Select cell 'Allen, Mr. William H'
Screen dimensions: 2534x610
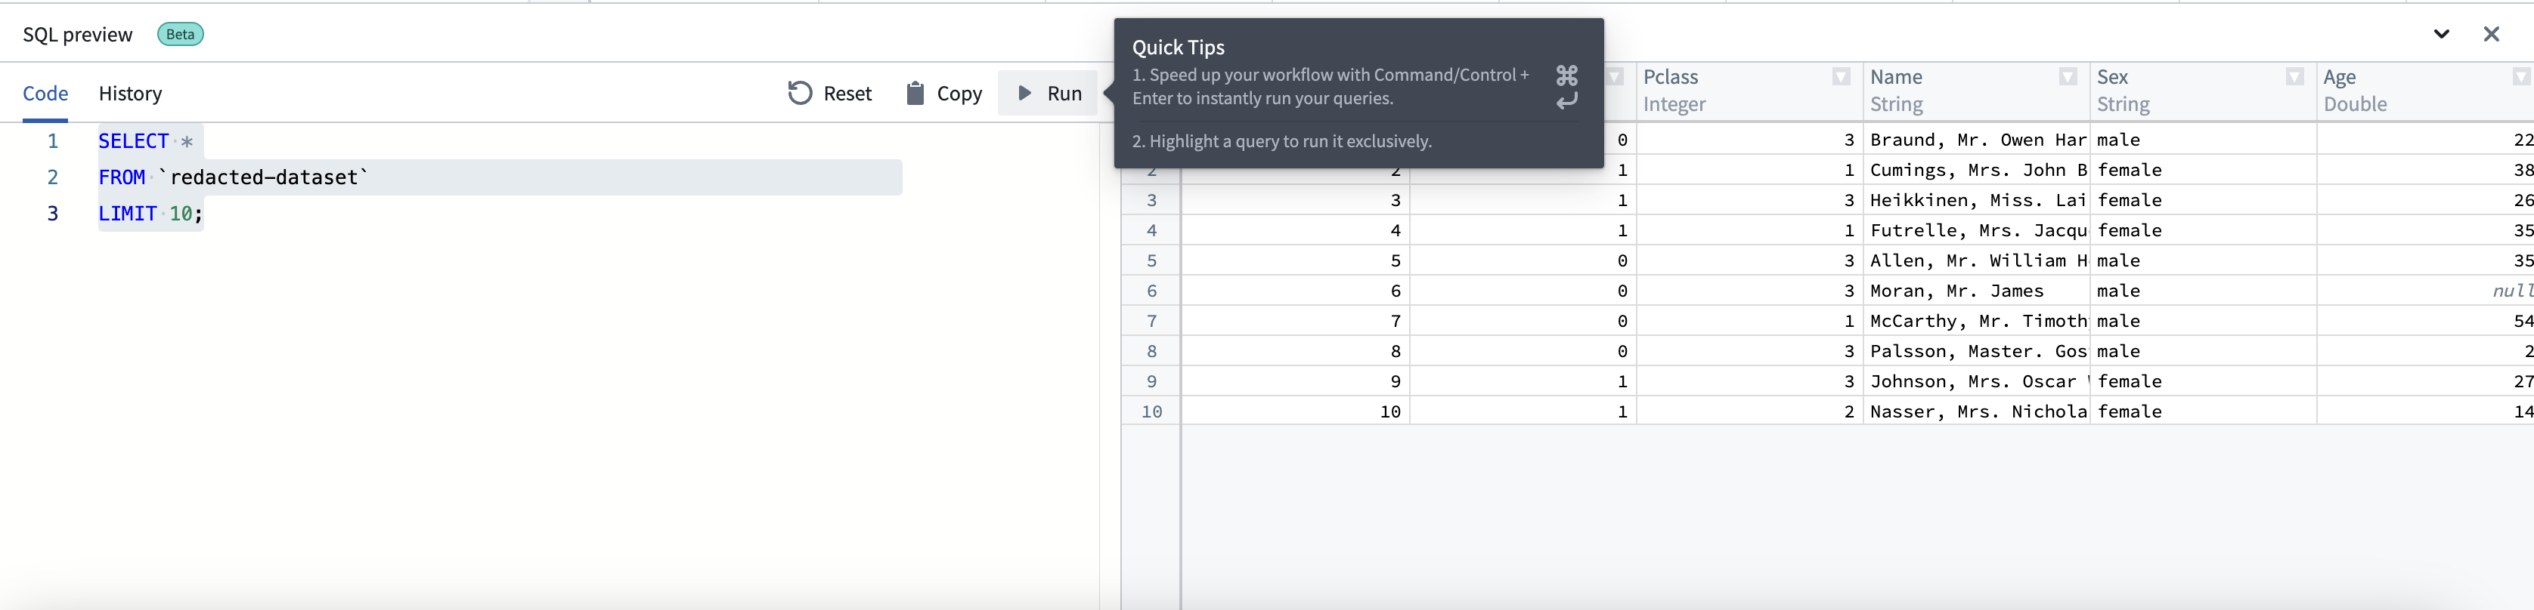(x=1976, y=260)
